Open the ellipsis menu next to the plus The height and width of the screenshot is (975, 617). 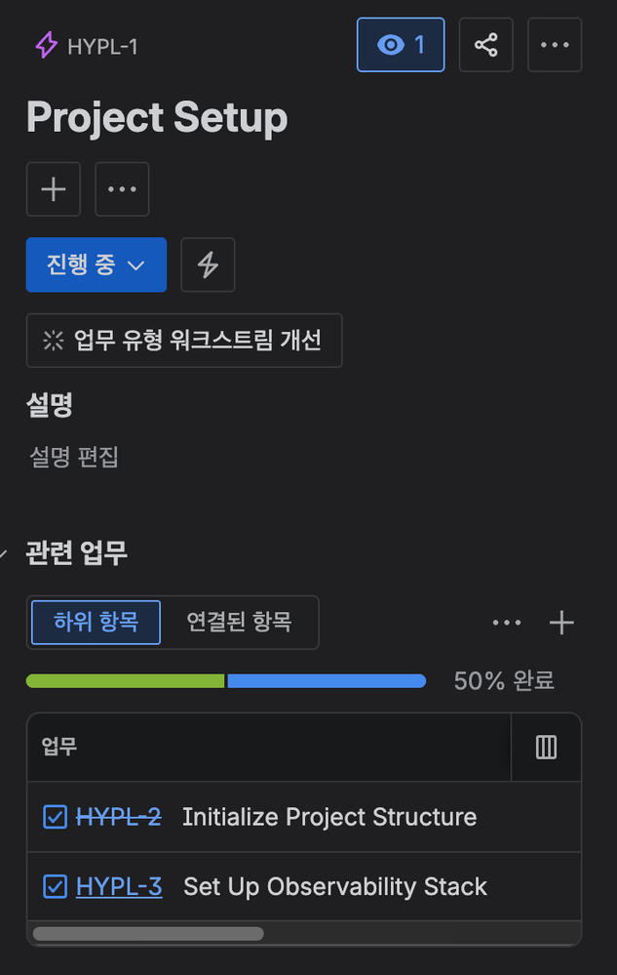121,188
